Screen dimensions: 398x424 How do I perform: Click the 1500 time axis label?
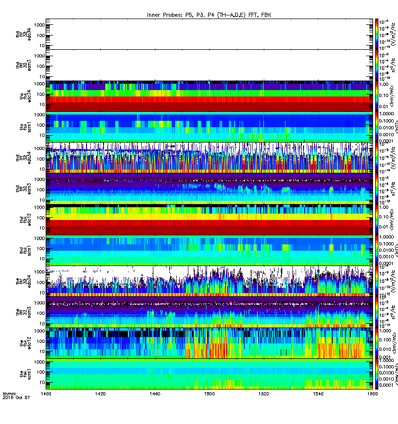[x=209, y=394]
